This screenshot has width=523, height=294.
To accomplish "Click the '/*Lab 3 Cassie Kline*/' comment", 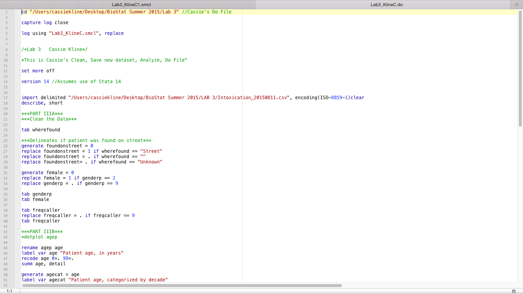I will (x=54, y=49).
